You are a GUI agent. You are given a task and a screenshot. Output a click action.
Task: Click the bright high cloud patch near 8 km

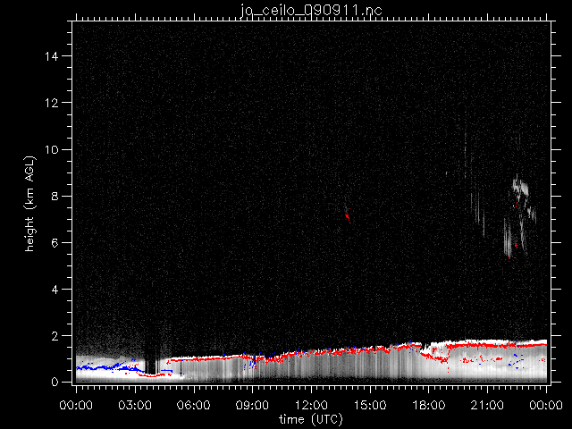click(520, 189)
